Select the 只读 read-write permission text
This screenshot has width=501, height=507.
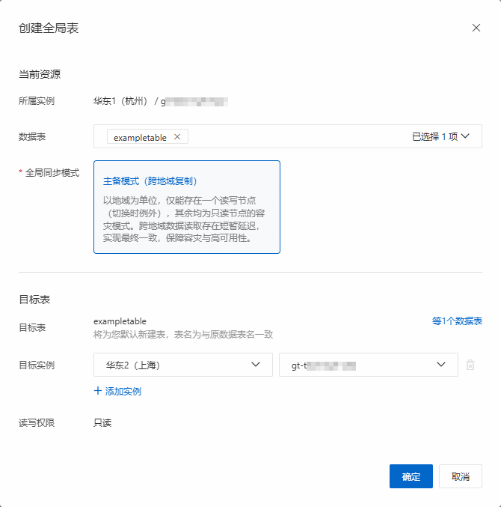coord(102,422)
